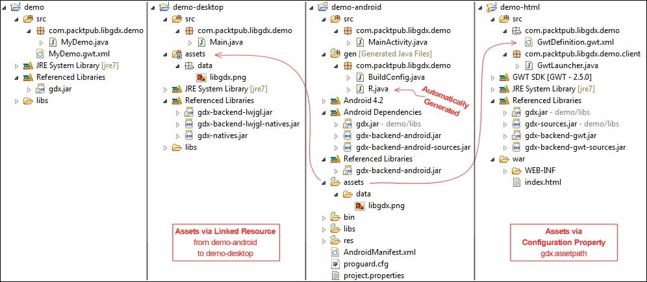
Task: Expand the GWT SDK node
Action: (492, 77)
